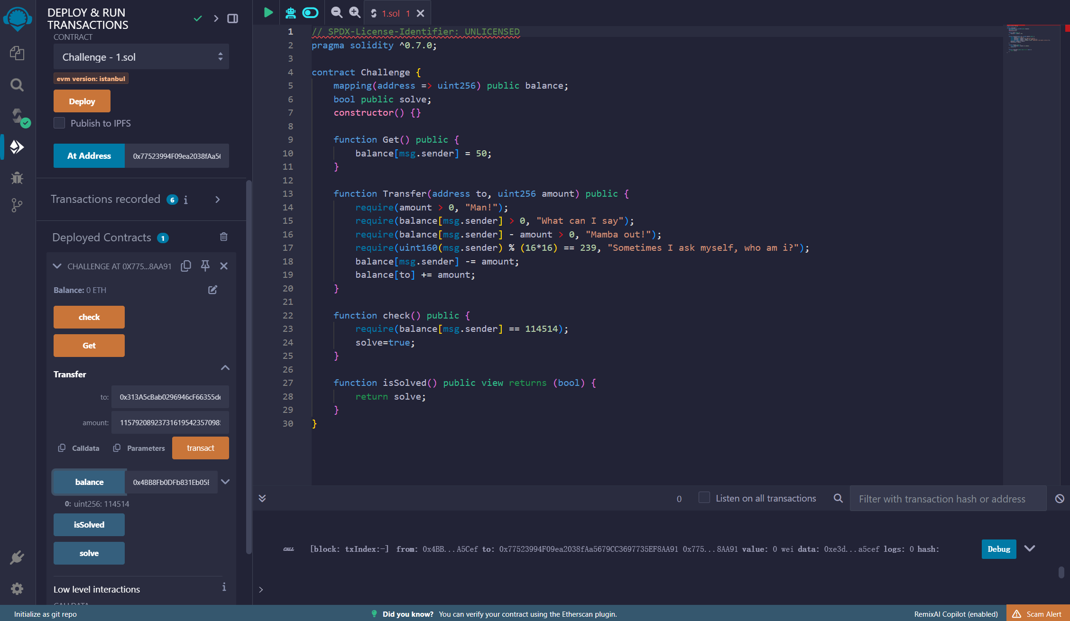Open the Challenge - 1.sol contract dropdown
Screen dimensions: 1070x621
[141, 57]
